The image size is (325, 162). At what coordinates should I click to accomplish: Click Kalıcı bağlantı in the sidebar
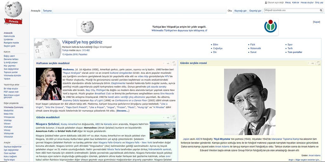[x=10, y=157]
